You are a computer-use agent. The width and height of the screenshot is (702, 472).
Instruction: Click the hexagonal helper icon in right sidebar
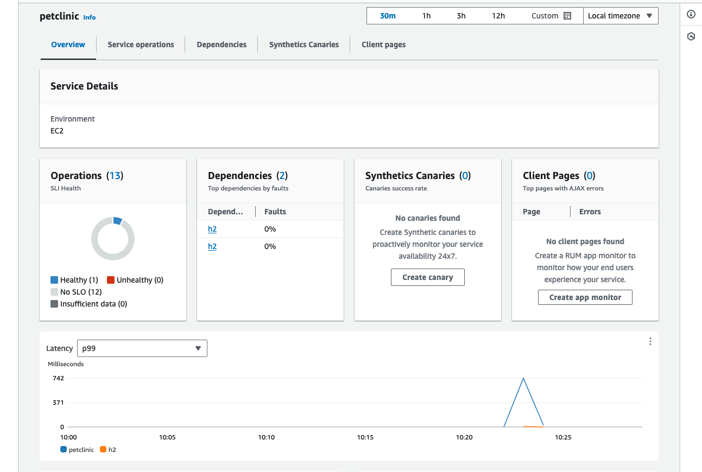coord(691,36)
